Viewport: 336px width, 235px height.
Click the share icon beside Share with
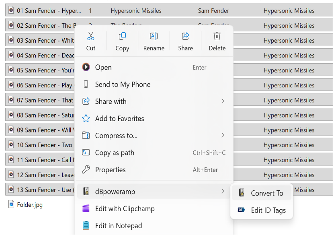[x=86, y=101]
